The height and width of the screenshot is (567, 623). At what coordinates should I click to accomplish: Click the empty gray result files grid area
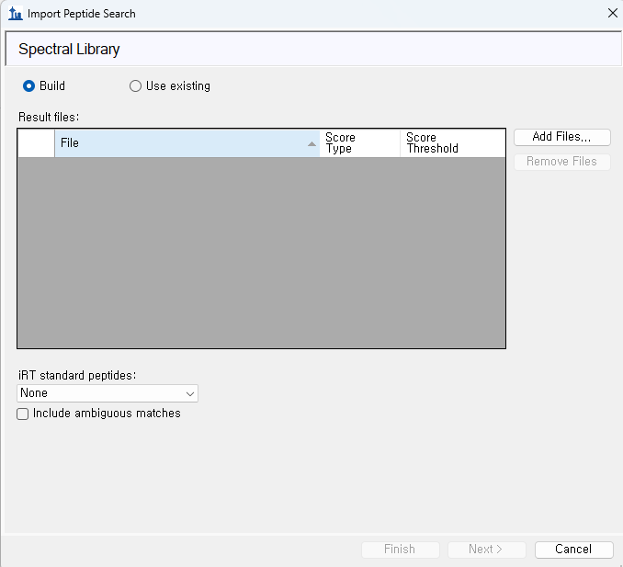coord(261,253)
